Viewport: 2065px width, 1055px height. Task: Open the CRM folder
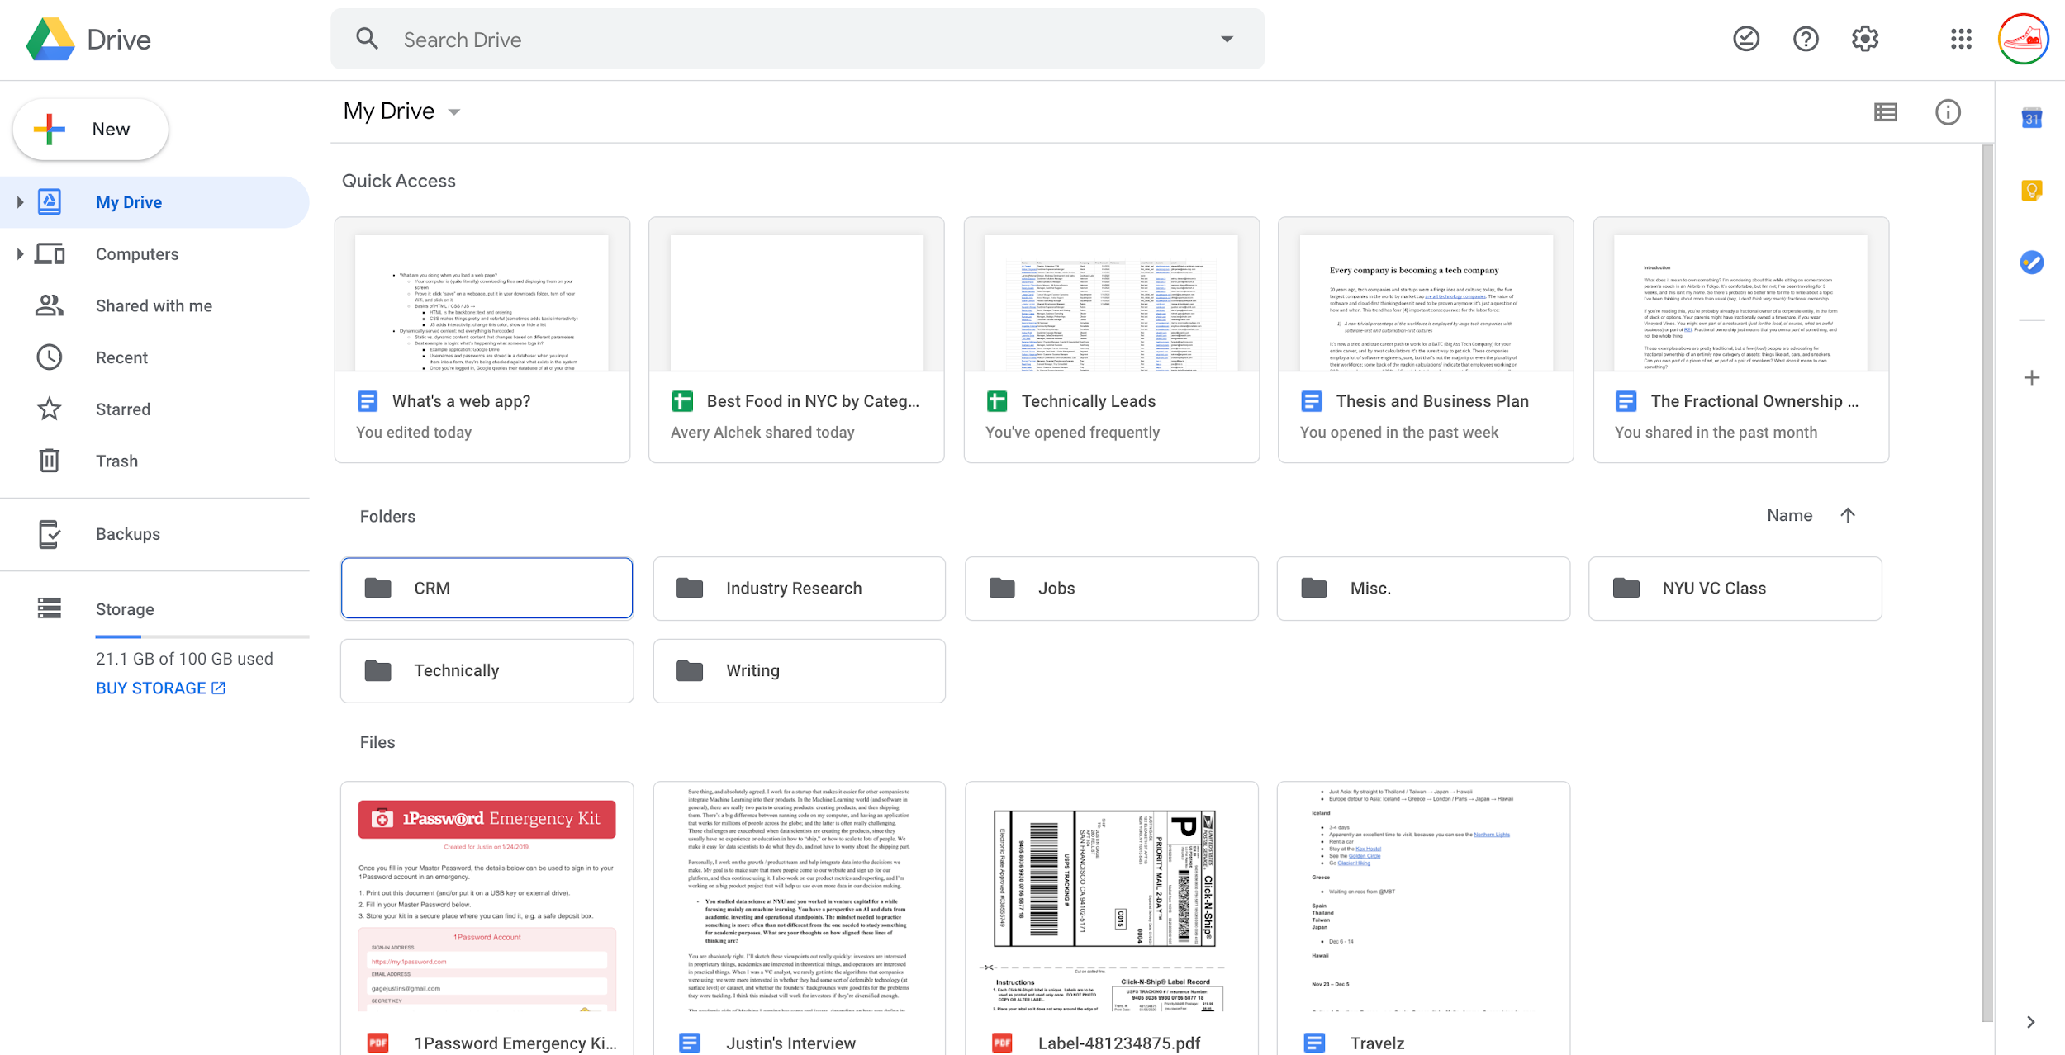coord(487,587)
